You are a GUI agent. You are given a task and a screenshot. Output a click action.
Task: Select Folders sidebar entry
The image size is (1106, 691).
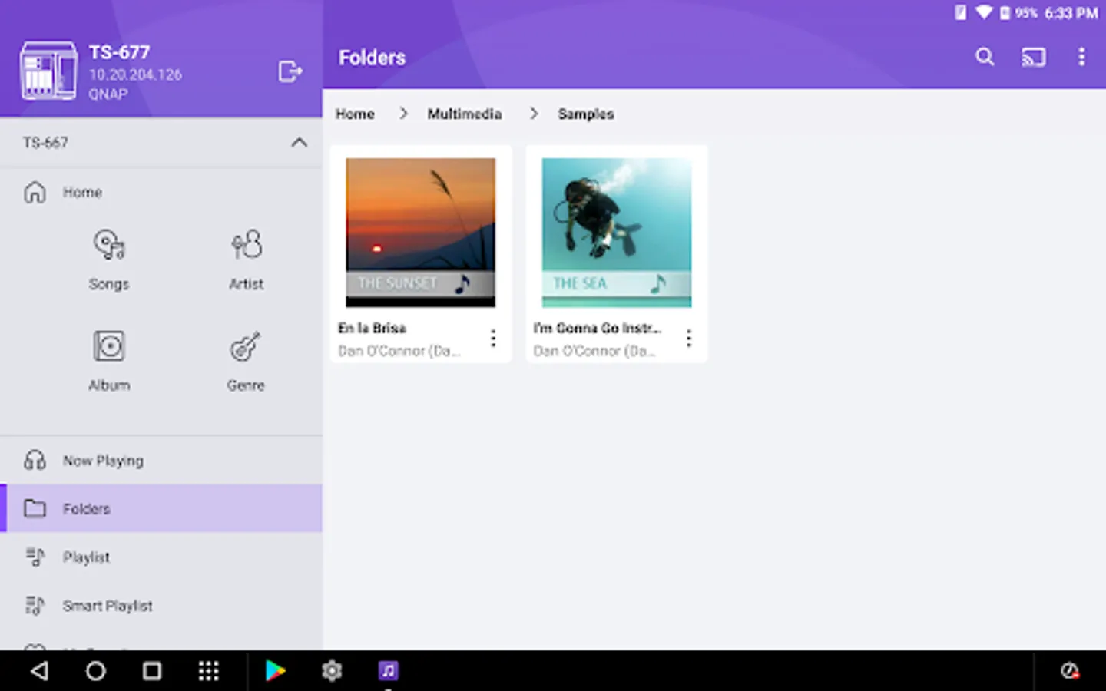tap(161, 508)
